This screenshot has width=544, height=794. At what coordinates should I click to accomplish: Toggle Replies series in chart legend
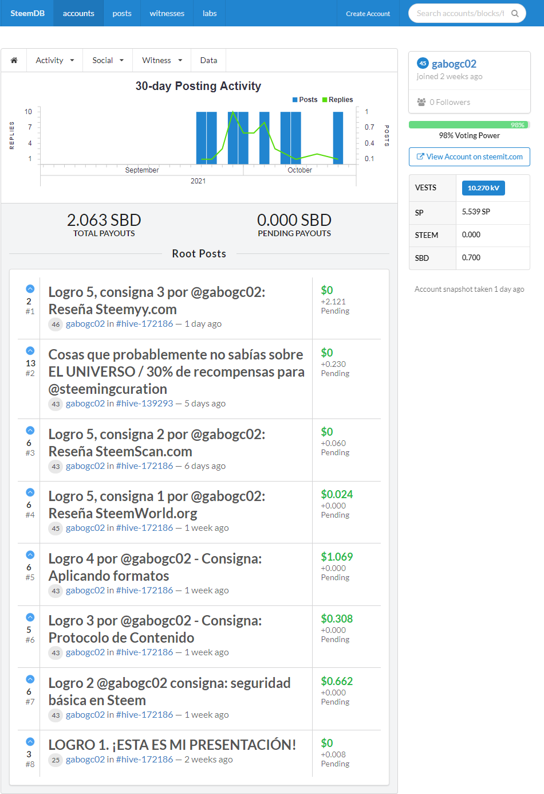[x=337, y=100]
